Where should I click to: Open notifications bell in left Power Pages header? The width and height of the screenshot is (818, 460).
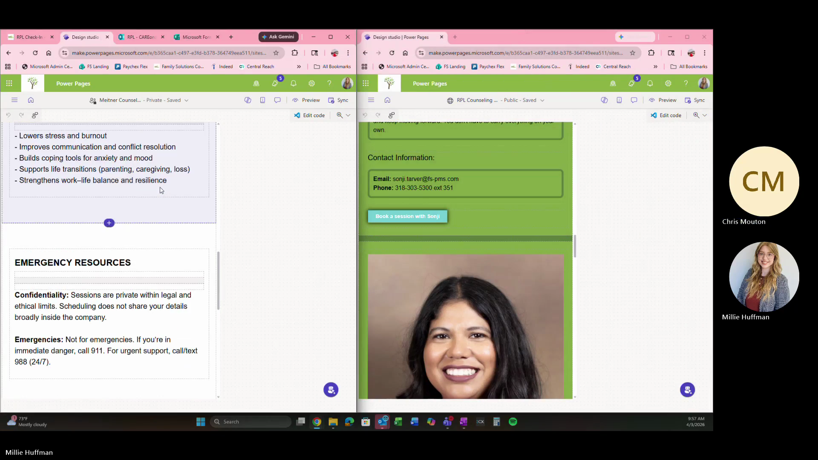pos(294,83)
